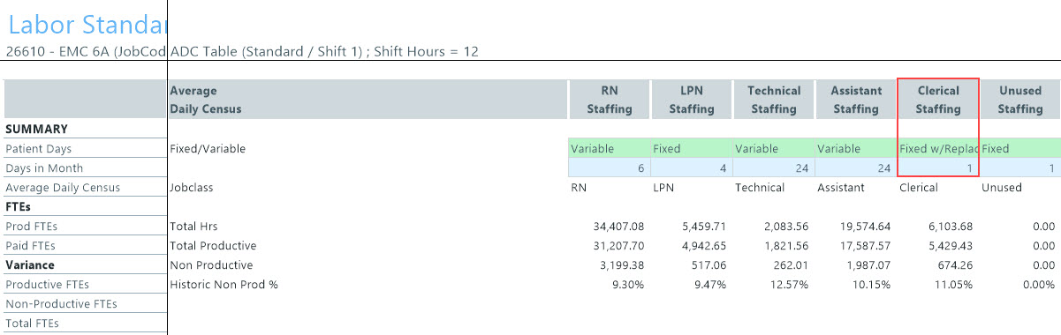This screenshot has height=335, width=1061.
Task: Select the RN Staffing column header
Action: 609,100
